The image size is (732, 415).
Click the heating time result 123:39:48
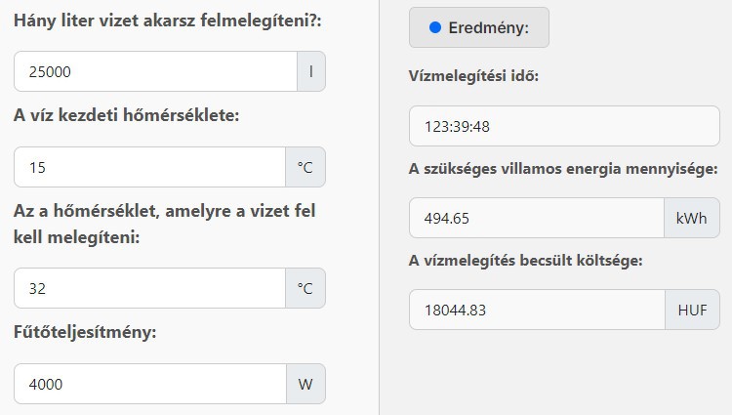point(564,126)
